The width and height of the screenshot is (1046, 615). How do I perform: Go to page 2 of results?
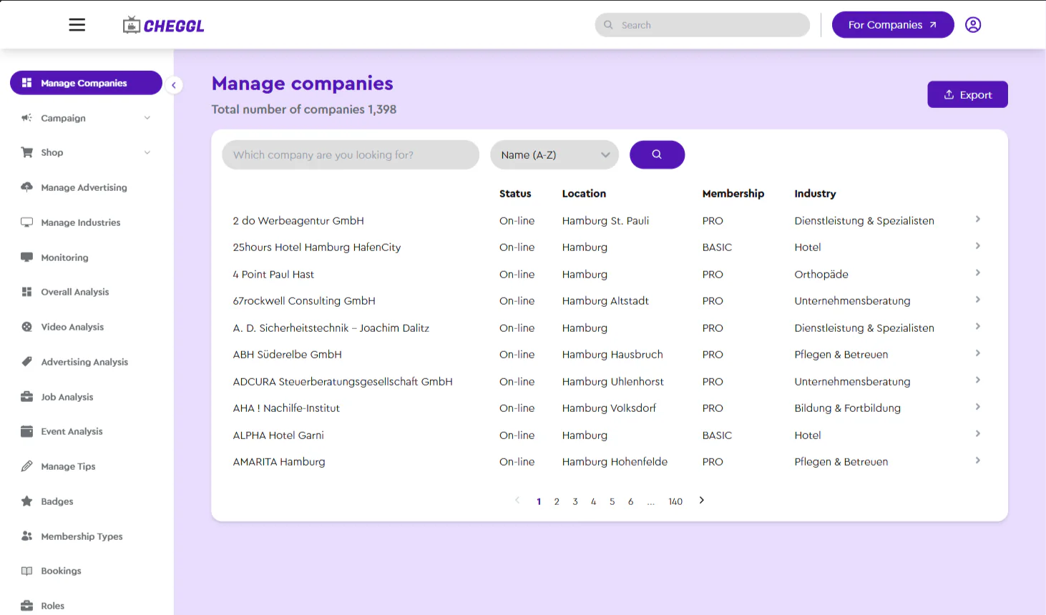pyautogui.click(x=557, y=502)
